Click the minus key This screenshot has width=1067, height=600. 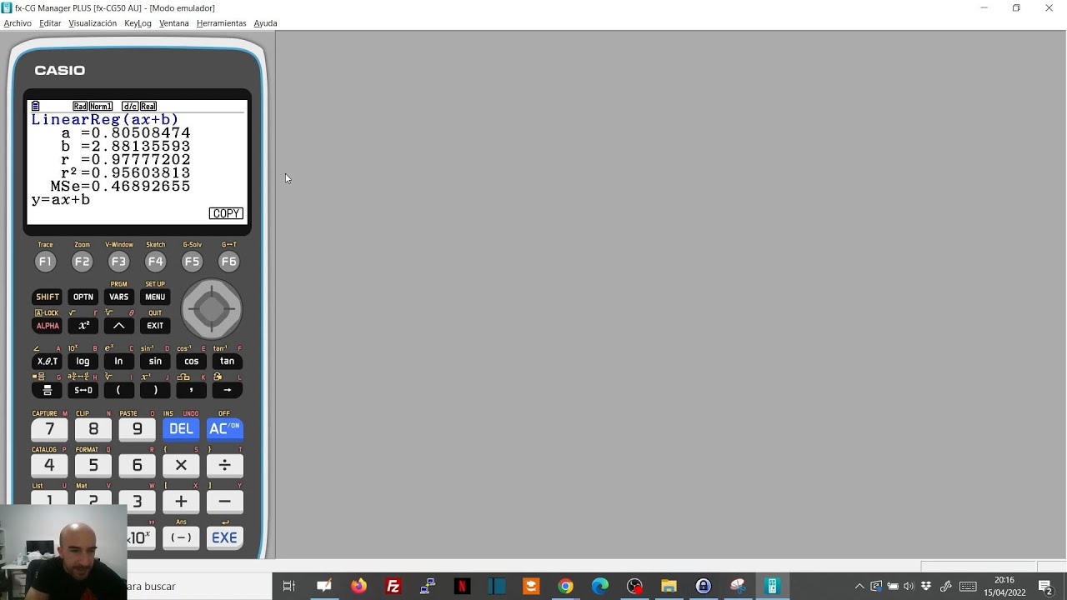(x=224, y=502)
